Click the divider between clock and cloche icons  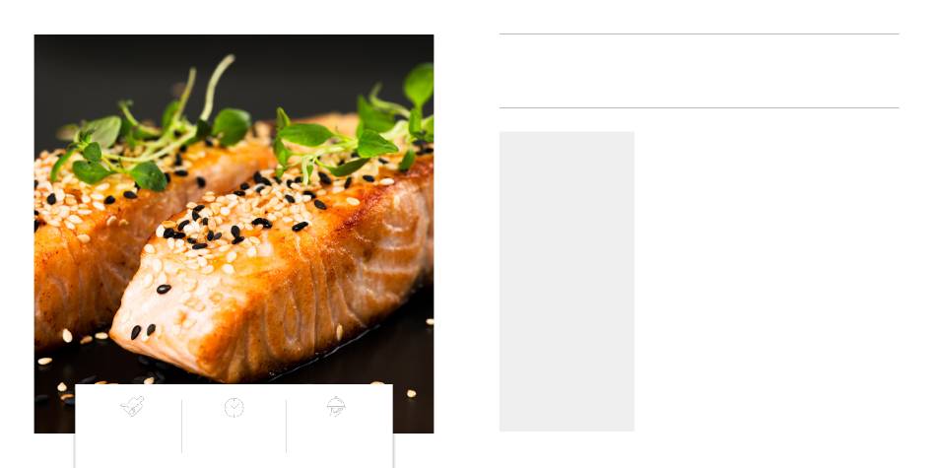click(286, 427)
